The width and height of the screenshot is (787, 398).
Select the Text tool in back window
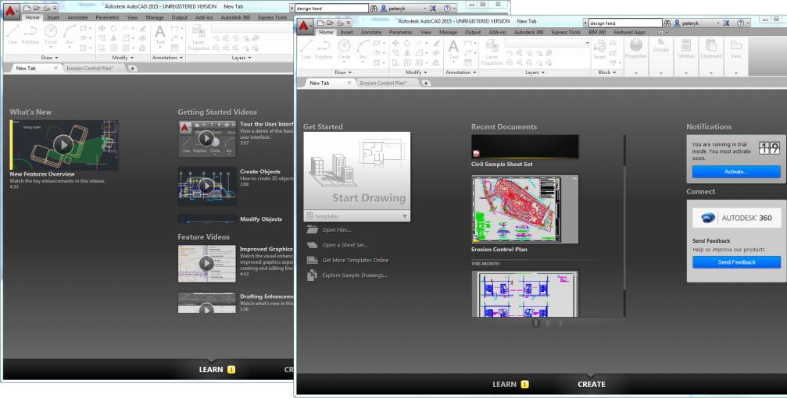[160, 34]
